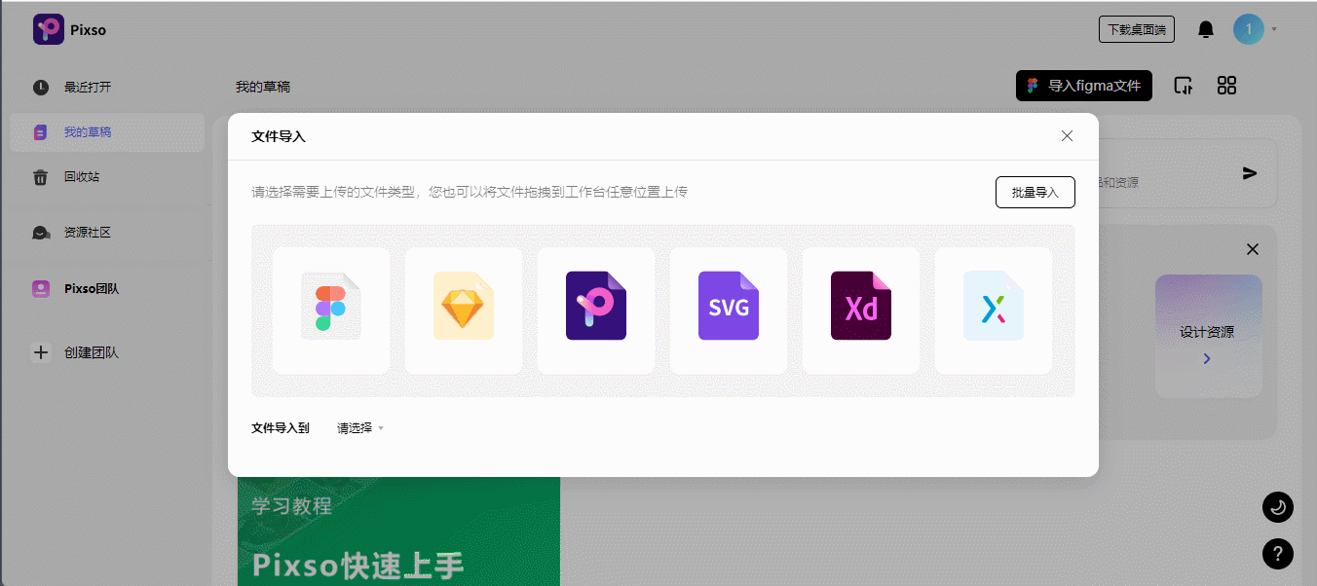
Task: Open Pixso团队 in sidebar
Action: 107,289
